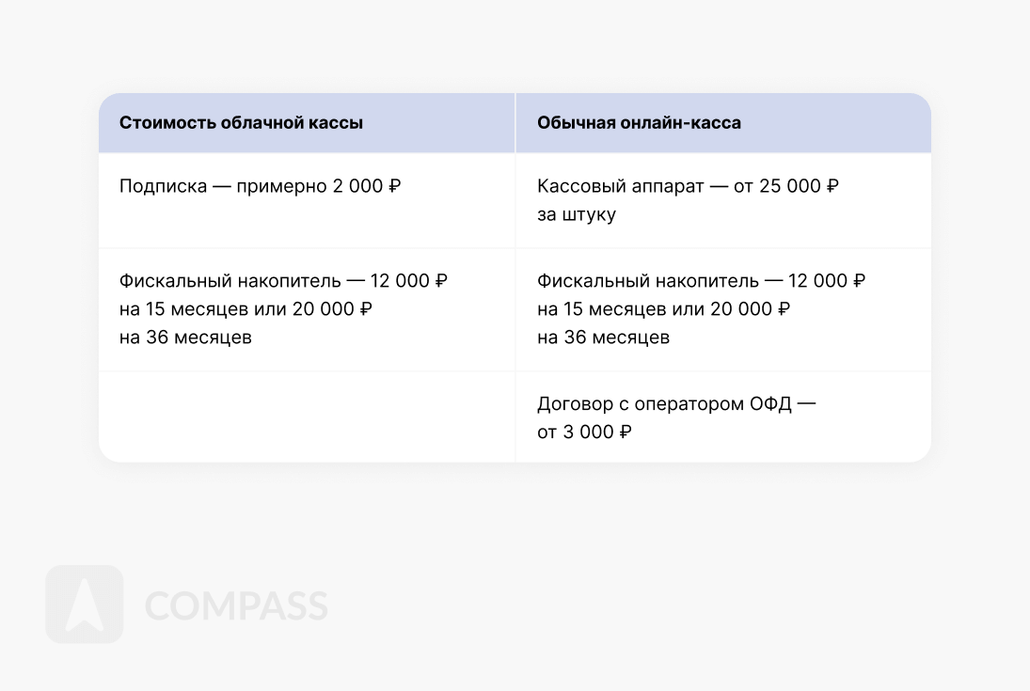Image resolution: width=1030 pixels, height=691 pixels.
Task: Click the 'Кассовый аппарат' text
Action: point(620,186)
